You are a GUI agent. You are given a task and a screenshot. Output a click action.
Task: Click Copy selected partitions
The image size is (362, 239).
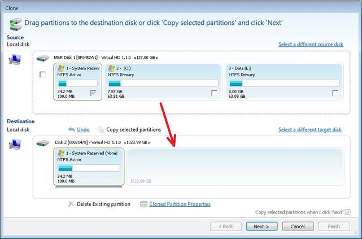point(133,129)
